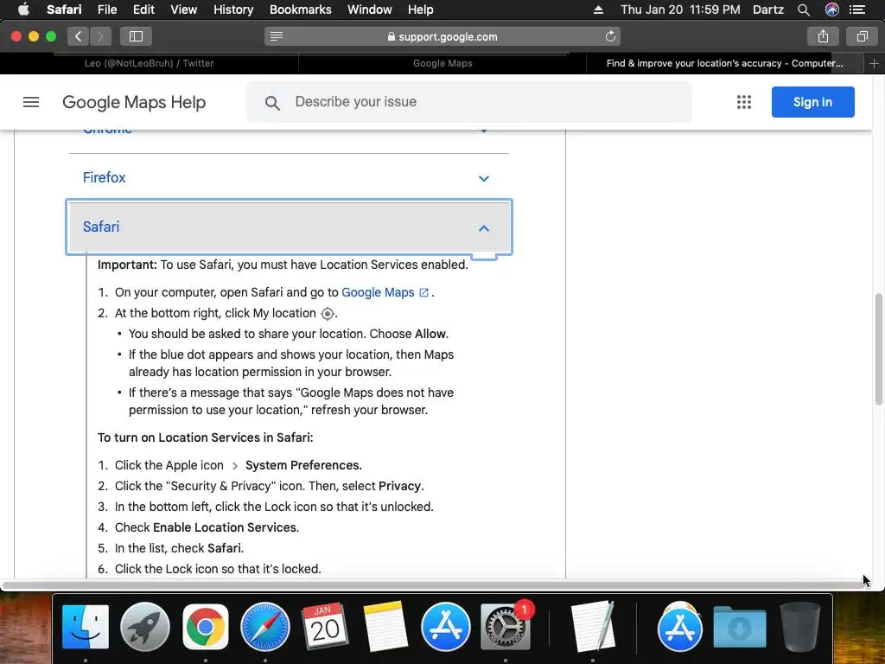Open the Safari application menu

click(64, 10)
